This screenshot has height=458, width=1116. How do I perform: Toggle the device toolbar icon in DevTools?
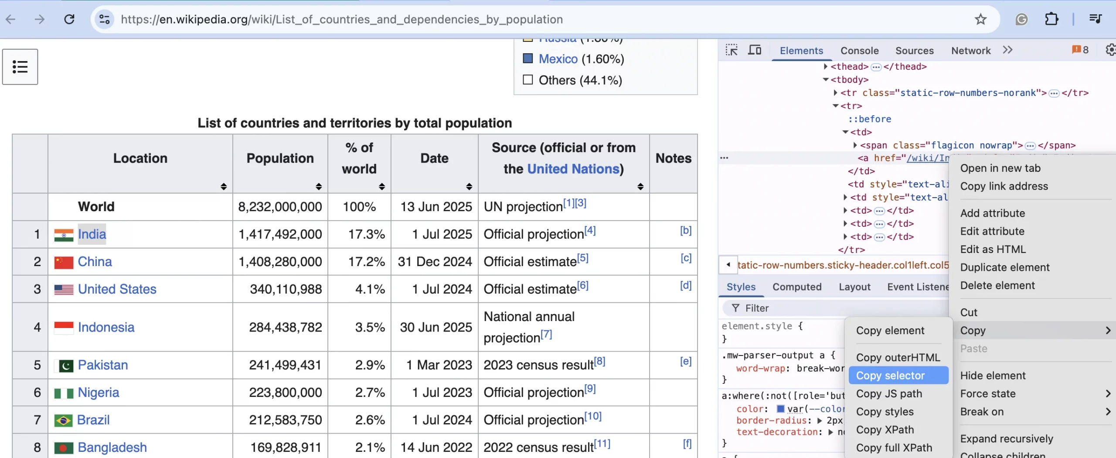point(754,50)
